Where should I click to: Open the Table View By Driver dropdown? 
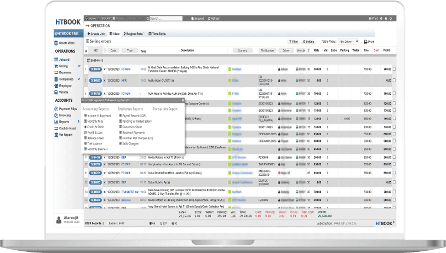tap(348, 42)
